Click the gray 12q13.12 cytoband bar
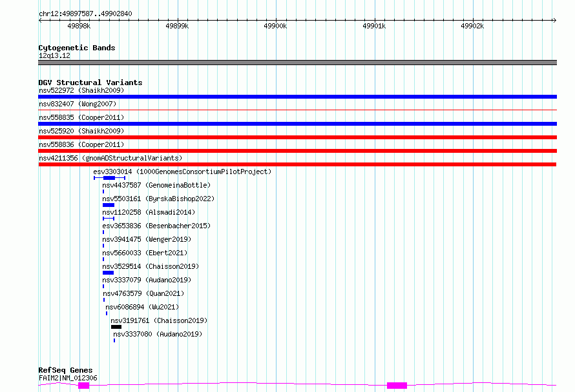Viewport: 575px width, 392px height. coord(297,63)
